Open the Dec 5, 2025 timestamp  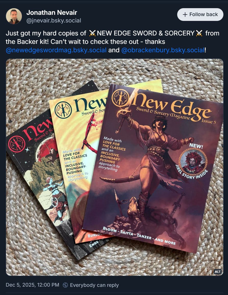[32, 285]
